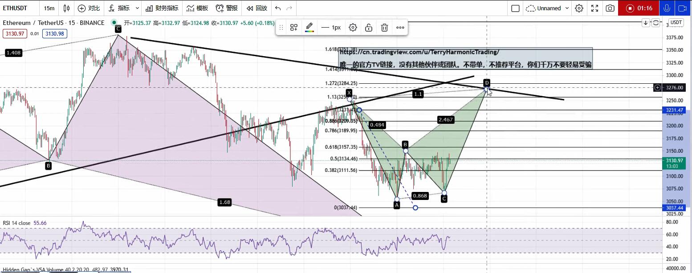The width and height of the screenshot is (692, 273).
Task: Change the 15m time interval
Action: point(49,8)
